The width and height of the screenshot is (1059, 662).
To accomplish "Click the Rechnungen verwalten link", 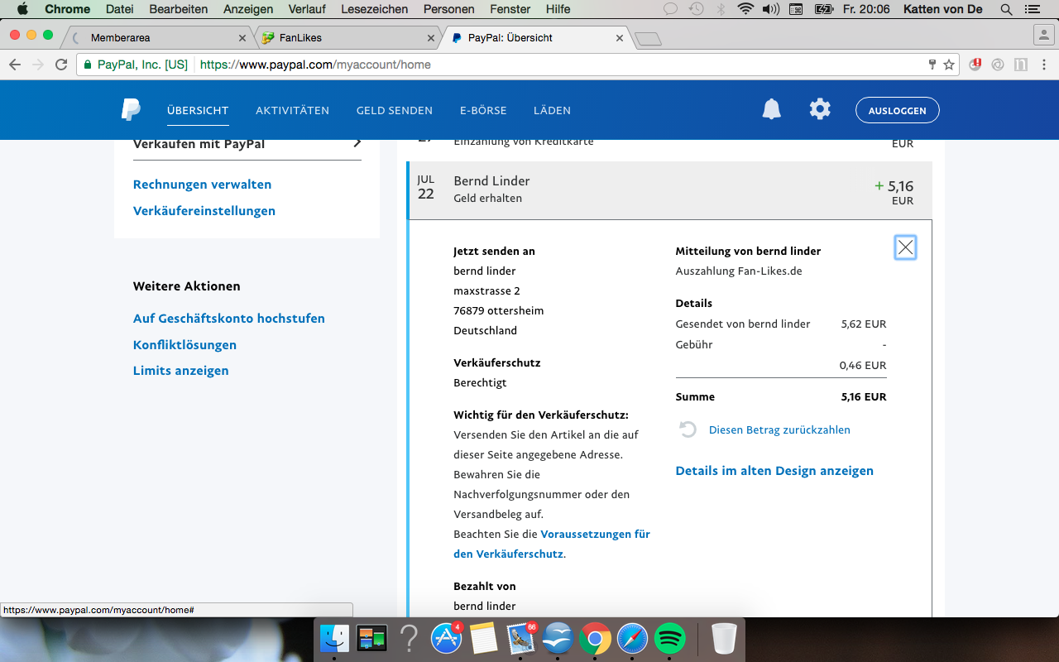I will 202,185.
